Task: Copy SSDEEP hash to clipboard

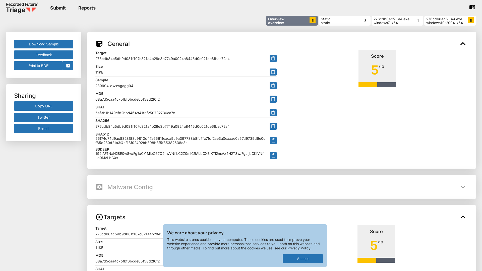Action: [x=273, y=156]
